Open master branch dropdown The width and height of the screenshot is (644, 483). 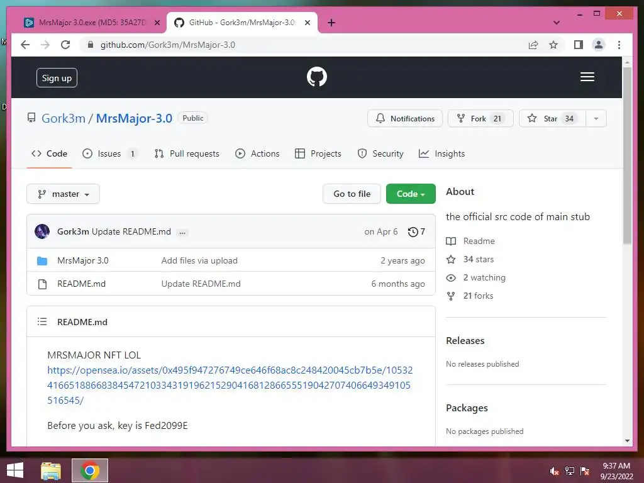click(64, 194)
